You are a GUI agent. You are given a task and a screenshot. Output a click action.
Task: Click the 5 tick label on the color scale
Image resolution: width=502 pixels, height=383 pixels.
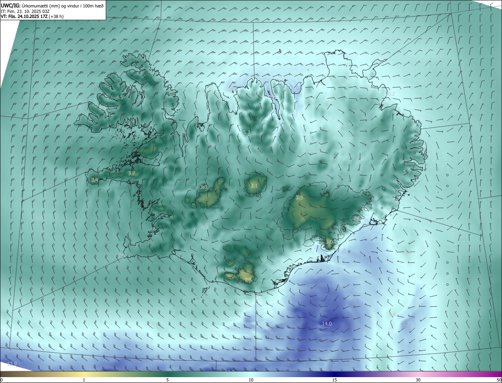pyautogui.click(x=167, y=380)
